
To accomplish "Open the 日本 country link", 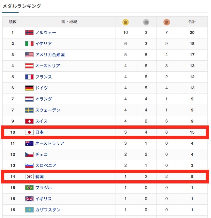I will click(39, 132).
